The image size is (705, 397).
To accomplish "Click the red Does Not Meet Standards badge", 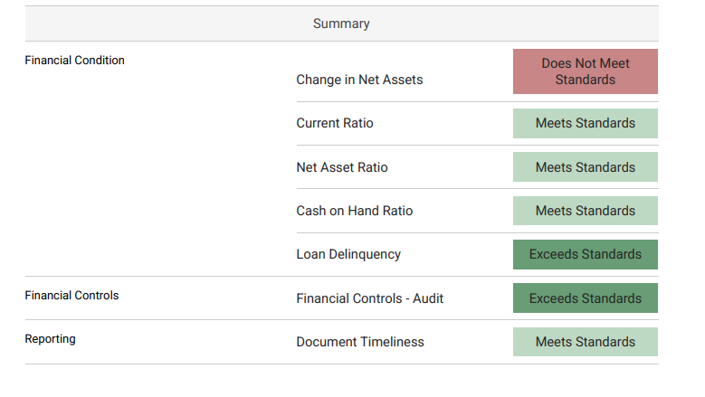I will pyautogui.click(x=586, y=71).
